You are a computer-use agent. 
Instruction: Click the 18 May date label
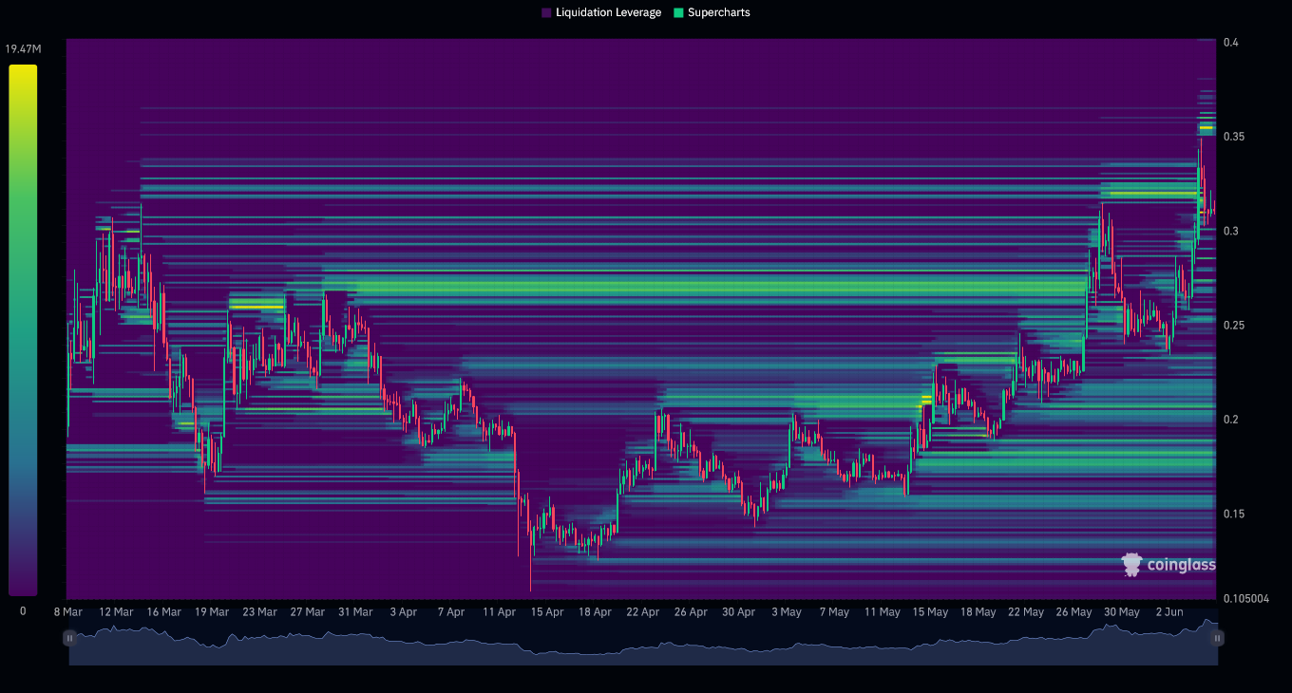(978, 612)
